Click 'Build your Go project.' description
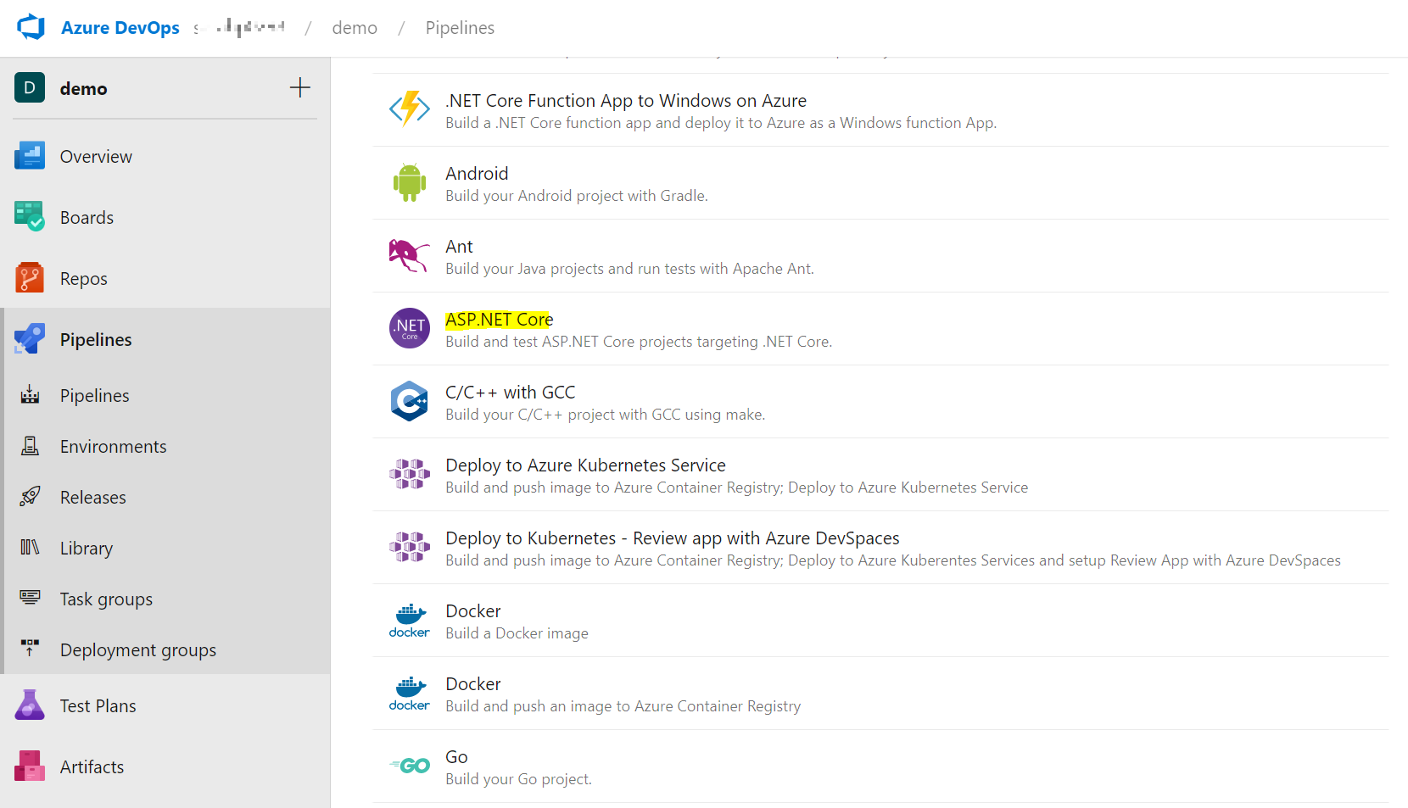This screenshot has width=1408, height=808. (518, 779)
